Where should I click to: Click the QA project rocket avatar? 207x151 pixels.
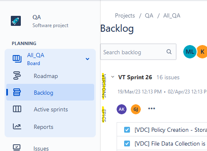16,21
